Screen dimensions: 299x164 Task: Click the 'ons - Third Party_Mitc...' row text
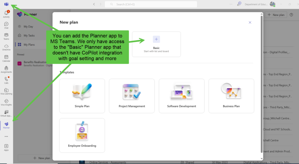pos(277,107)
